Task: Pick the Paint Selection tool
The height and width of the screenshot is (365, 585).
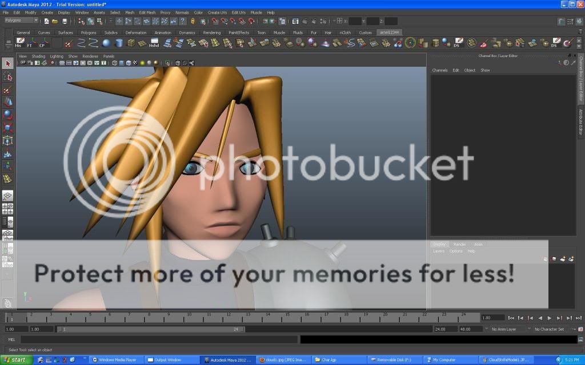Action: point(7,90)
